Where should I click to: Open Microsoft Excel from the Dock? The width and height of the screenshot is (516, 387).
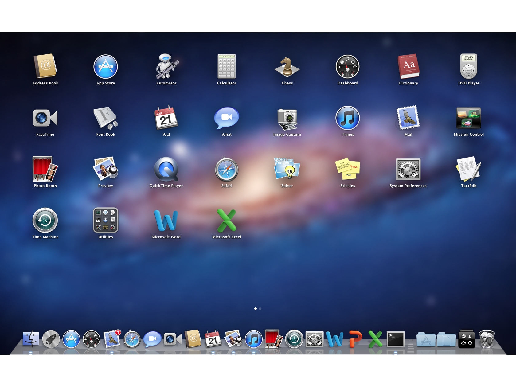(x=375, y=339)
